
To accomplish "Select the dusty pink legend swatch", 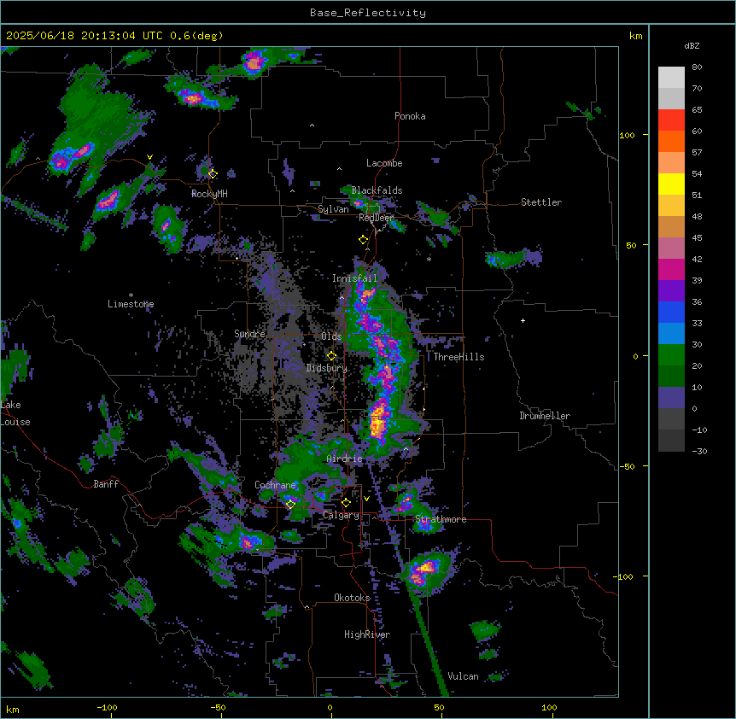I will (x=671, y=248).
